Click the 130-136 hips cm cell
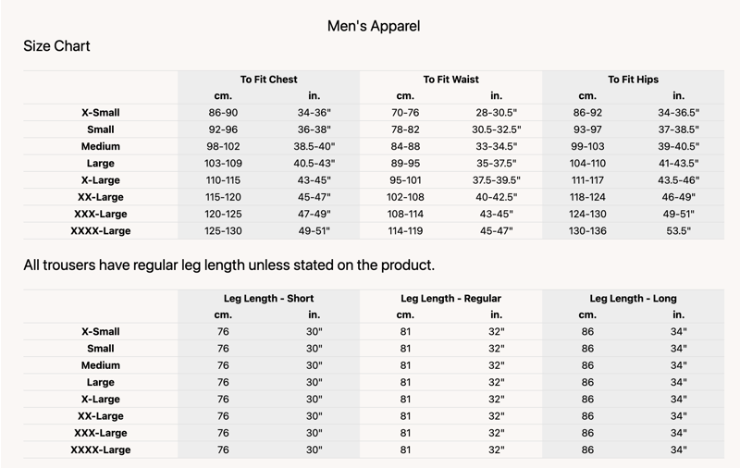740x468 pixels. click(x=587, y=230)
